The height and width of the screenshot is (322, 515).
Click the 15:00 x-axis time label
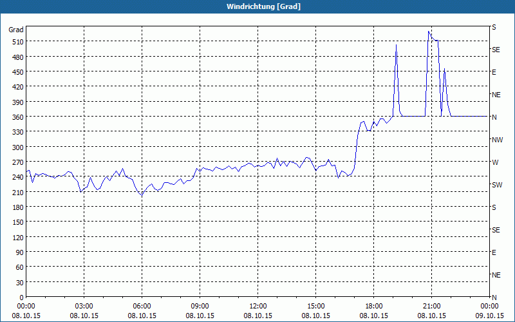pos(315,307)
